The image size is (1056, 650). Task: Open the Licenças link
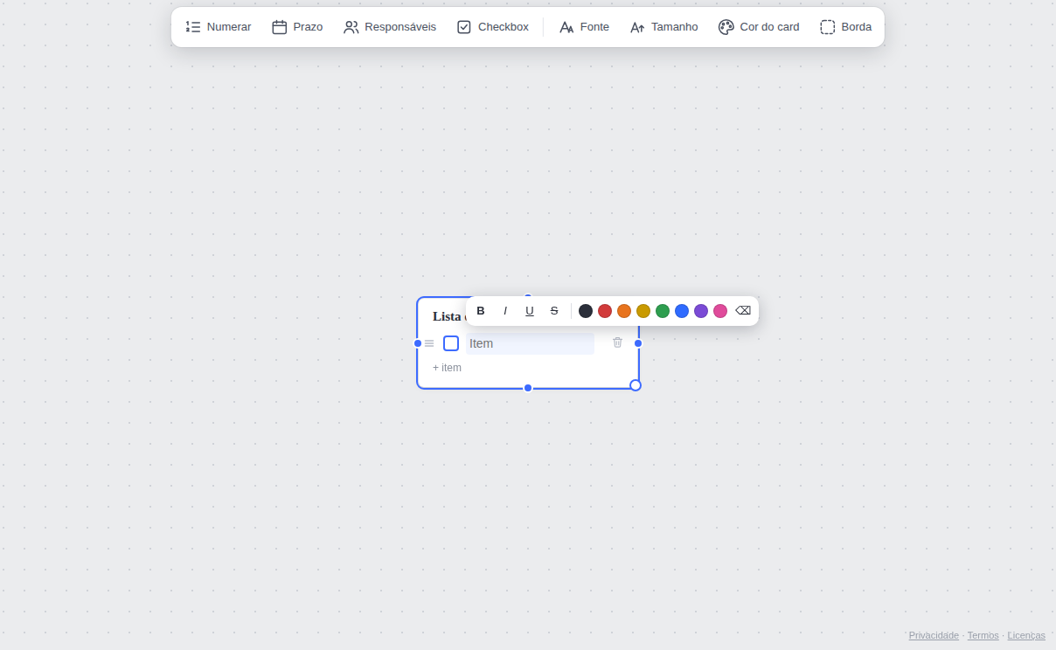(1026, 635)
